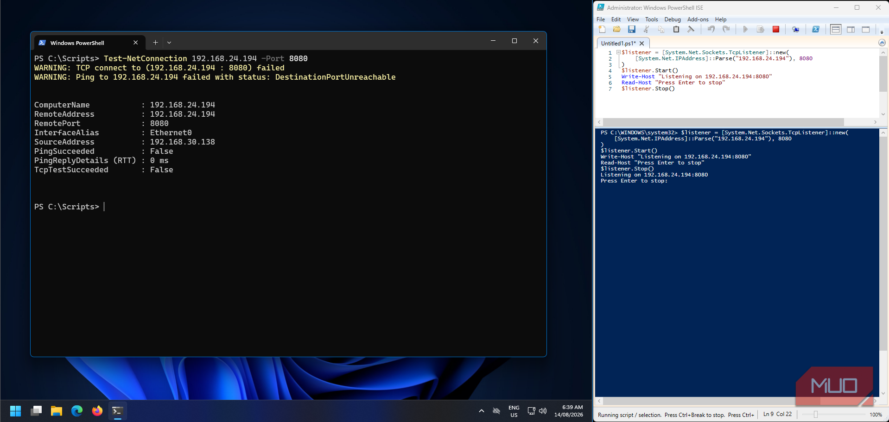Collapse the $listener code block on line 1

click(x=618, y=52)
